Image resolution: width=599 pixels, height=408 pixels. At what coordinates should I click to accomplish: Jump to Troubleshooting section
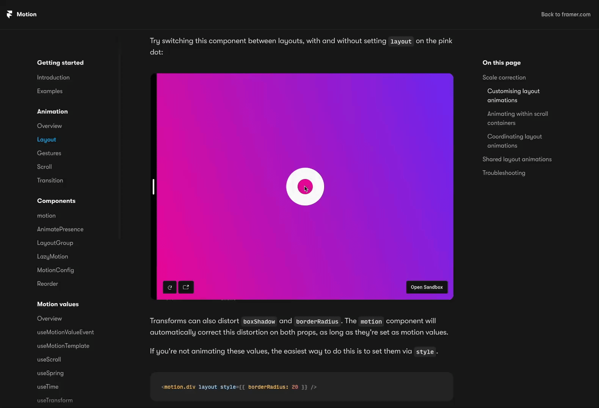[x=503, y=173]
